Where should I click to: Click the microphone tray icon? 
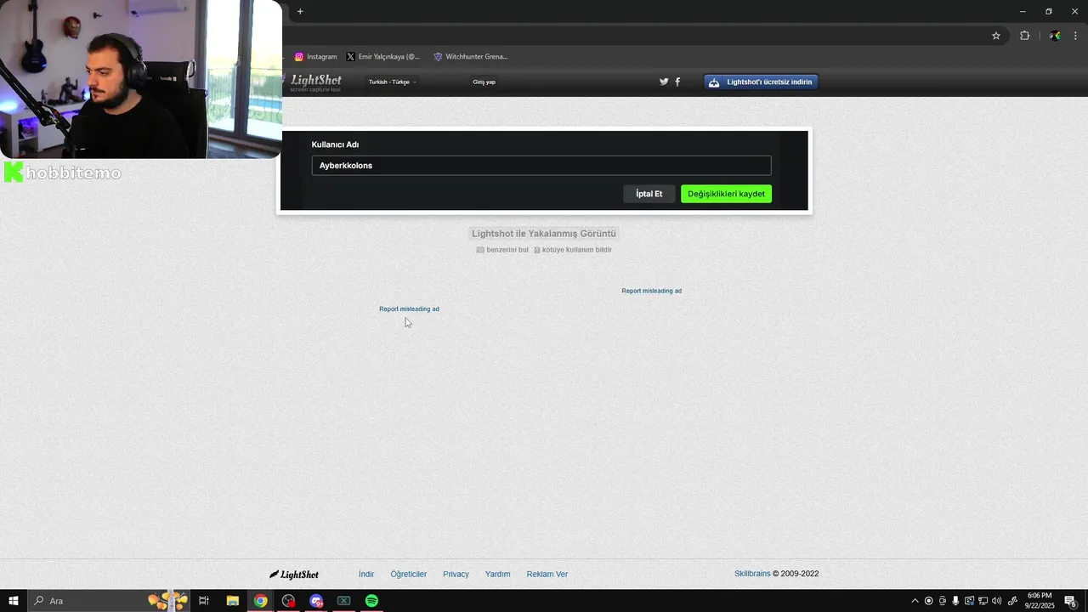955,601
